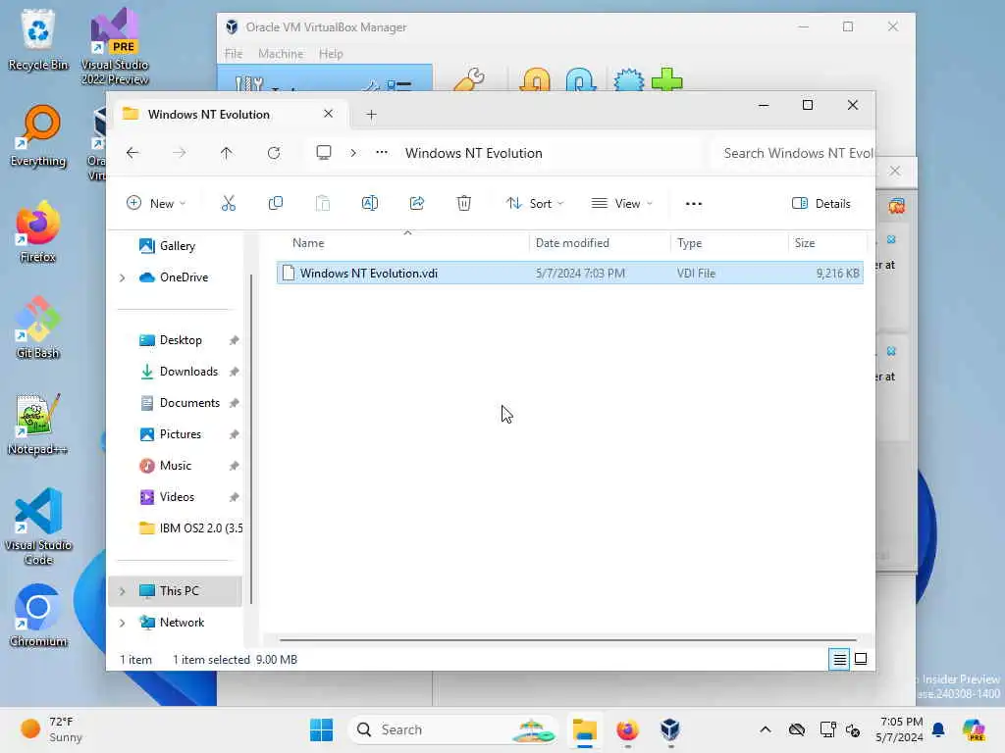Click the Share icon in Explorer toolbar

pyautogui.click(x=416, y=204)
